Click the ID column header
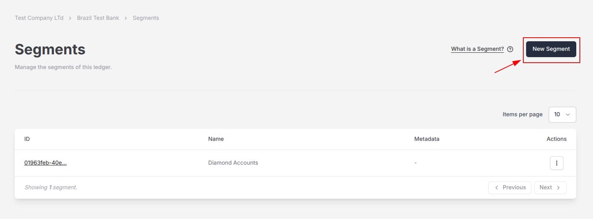 coord(27,139)
